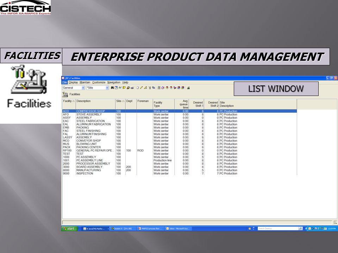Click the scissors cut icon
Screen dimensions: 338x253
pyautogui.click(x=150, y=87)
